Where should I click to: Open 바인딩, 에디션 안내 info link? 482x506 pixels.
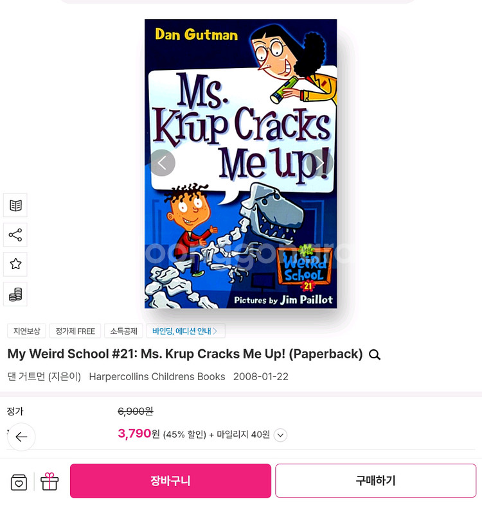click(x=186, y=331)
